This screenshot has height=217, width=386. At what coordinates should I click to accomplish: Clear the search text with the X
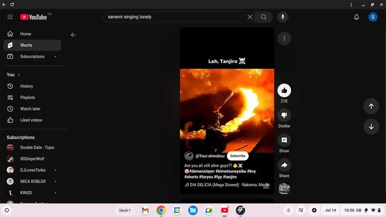click(250, 17)
